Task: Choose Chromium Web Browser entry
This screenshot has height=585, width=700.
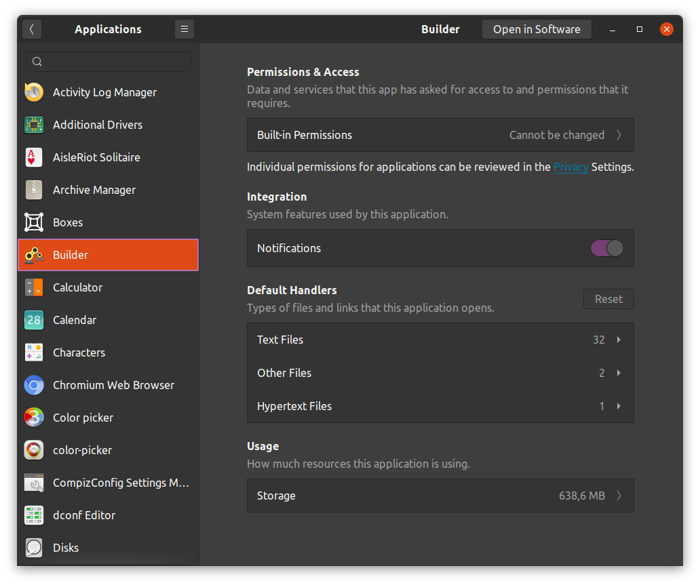Action: click(108, 386)
